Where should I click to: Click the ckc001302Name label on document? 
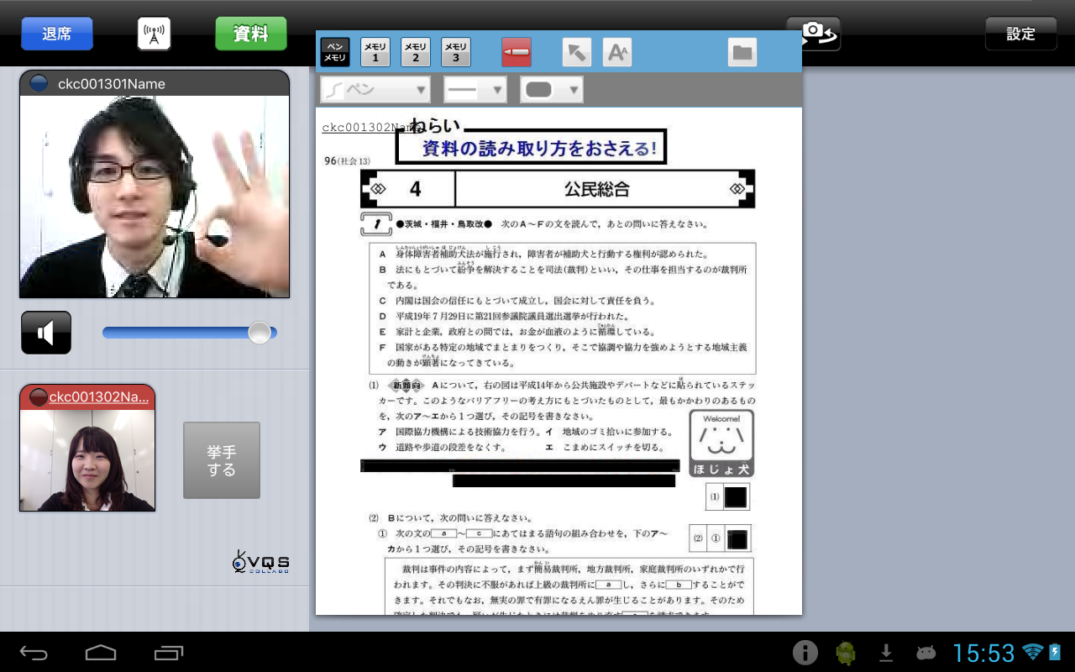370,128
